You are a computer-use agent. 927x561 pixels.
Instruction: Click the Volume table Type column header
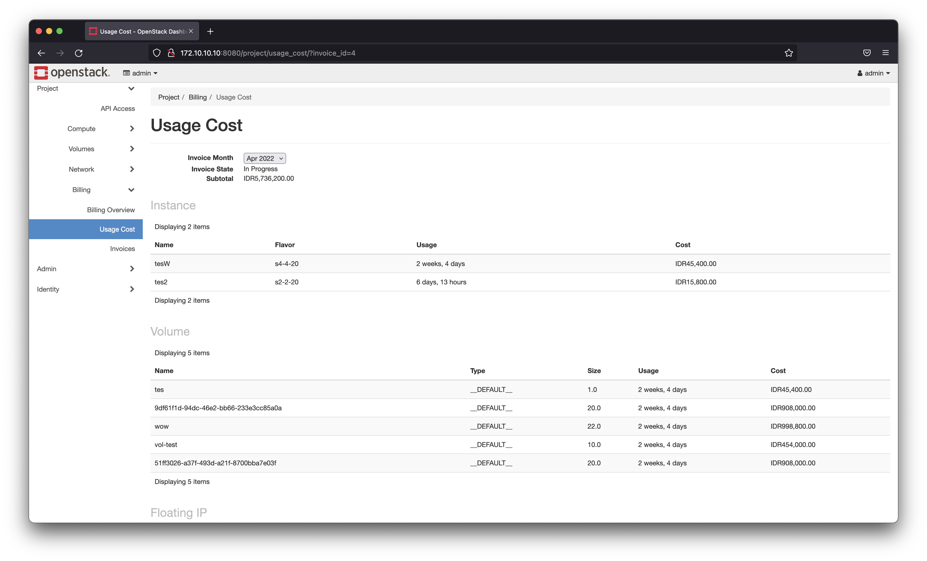[x=477, y=371]
